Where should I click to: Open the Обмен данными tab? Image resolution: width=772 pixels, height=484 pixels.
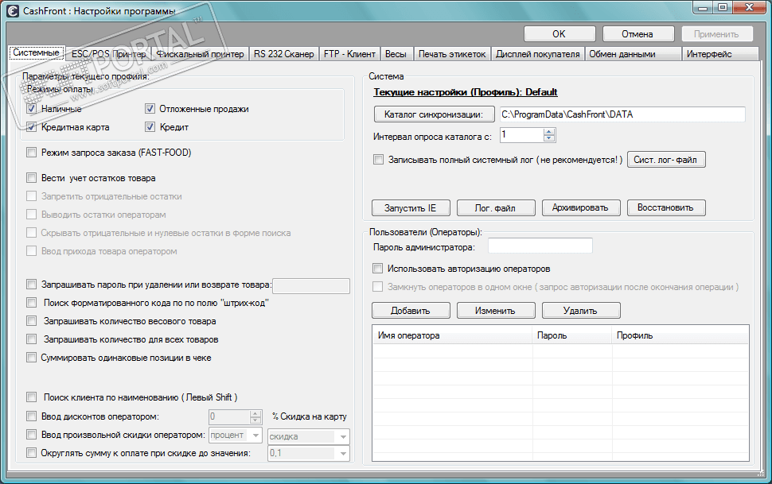[633, 54]
